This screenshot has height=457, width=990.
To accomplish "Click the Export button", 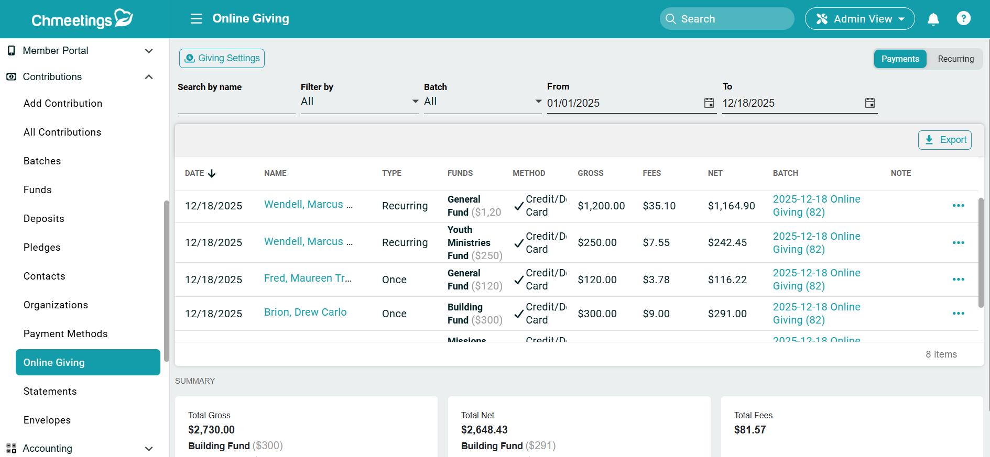I will [x=944, y=140].
